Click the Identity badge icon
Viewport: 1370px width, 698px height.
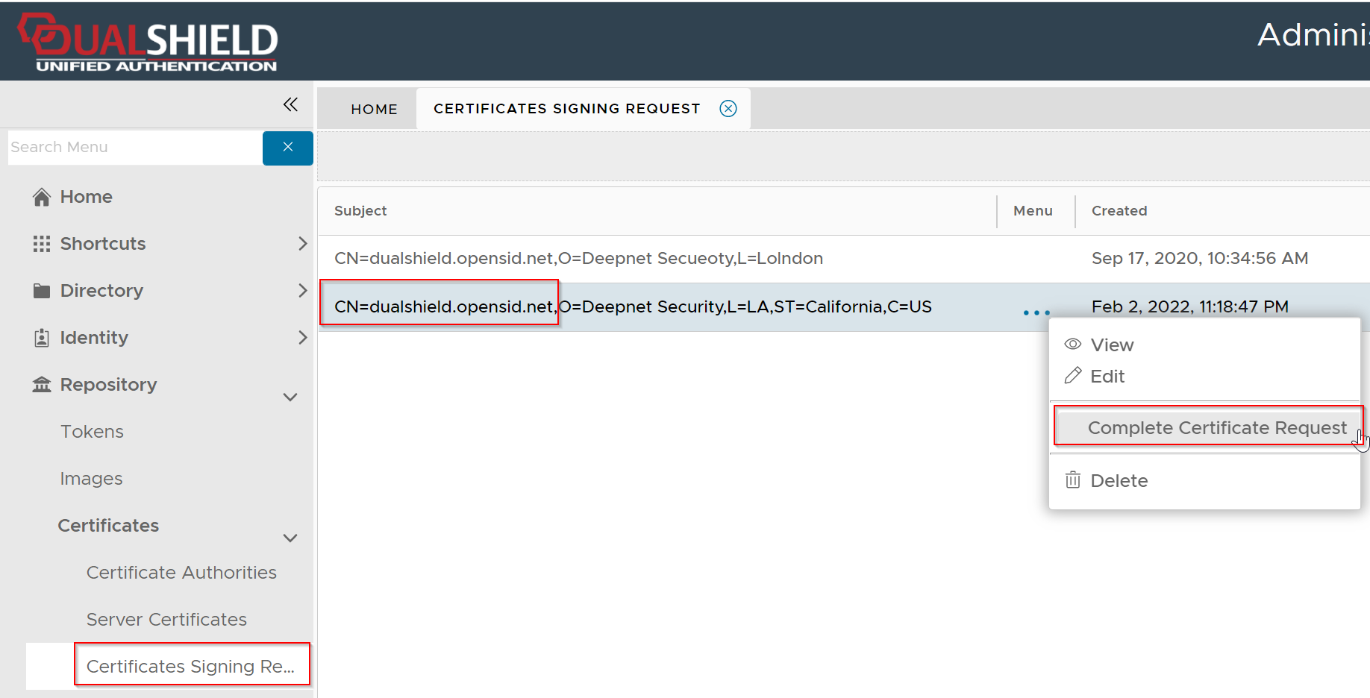pos(42,338)
